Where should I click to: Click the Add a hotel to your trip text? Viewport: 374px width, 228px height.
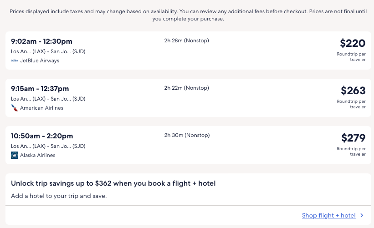pyautogui.click(x=59, y=196)
